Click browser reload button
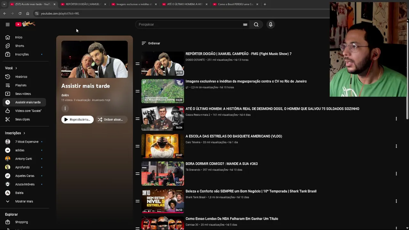Screen dimensions: 409x230 point(20,13)
